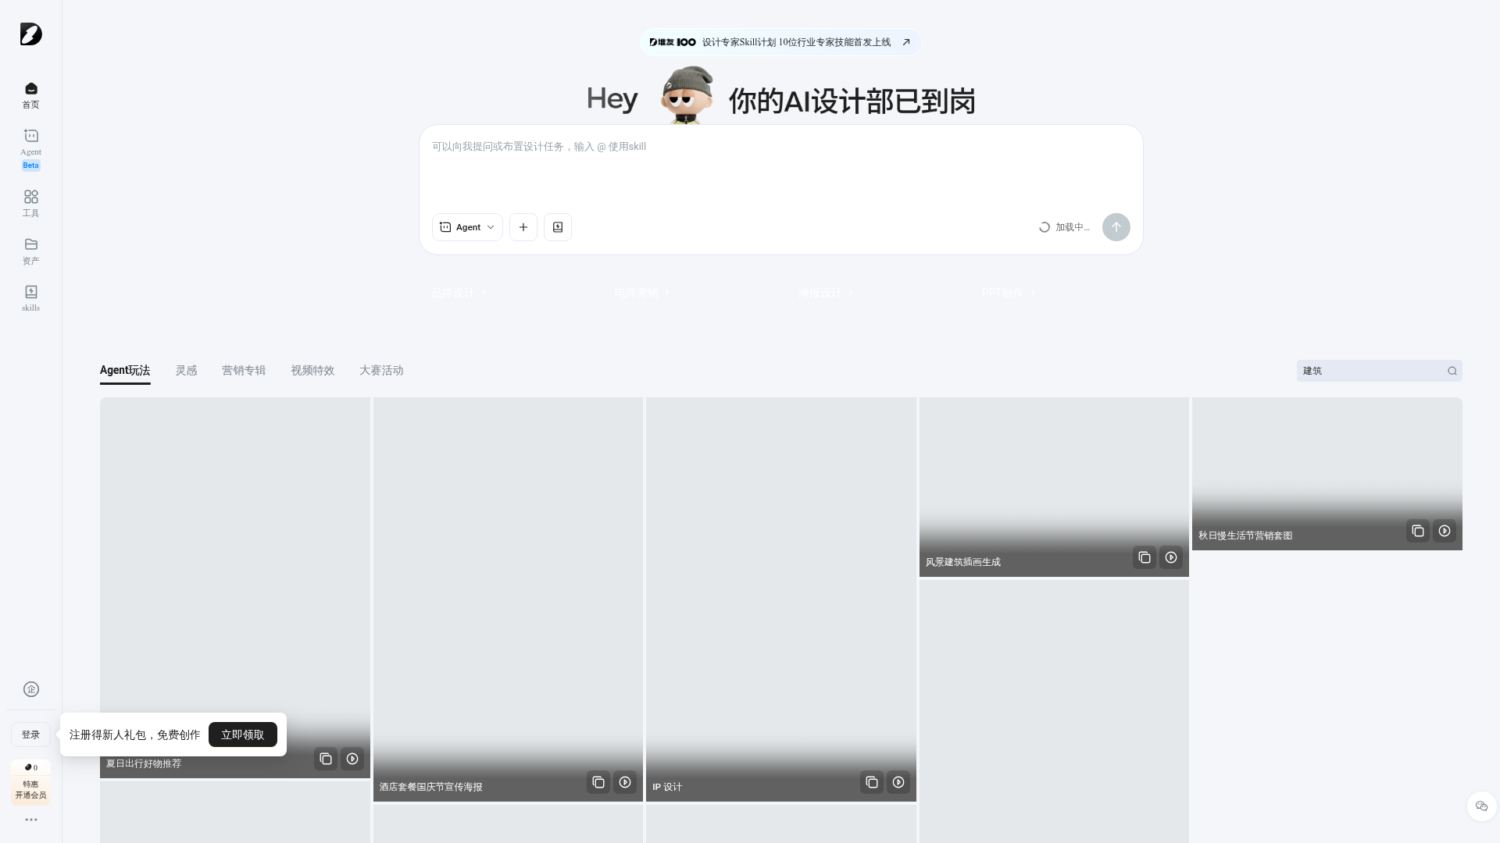Open the Agent Beta sidebar item
The height and width of the screenshot is (843, 1500).
[x=30, y=149]
